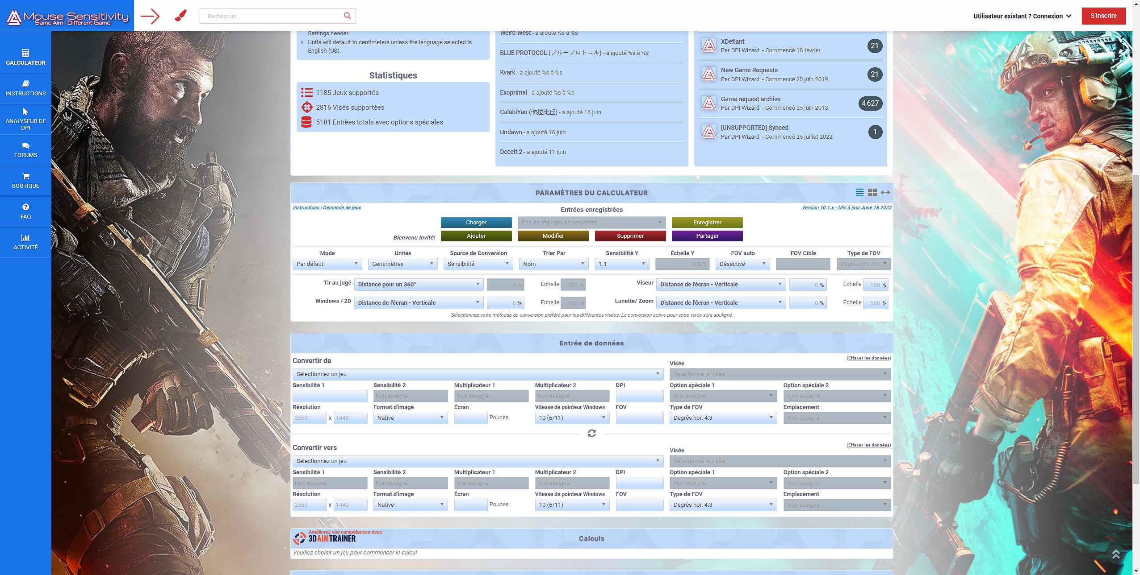
Task: Open the Vitesse de pointeur Windows dropdown
Action: click(572, 418)
